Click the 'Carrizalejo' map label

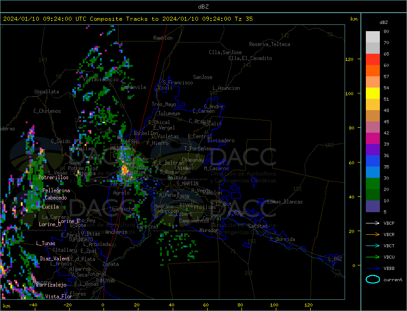point(51,285)
